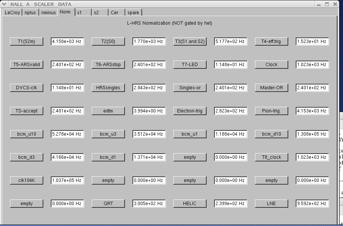
Task: Click the T8_clock button
Action: point(271,157)
